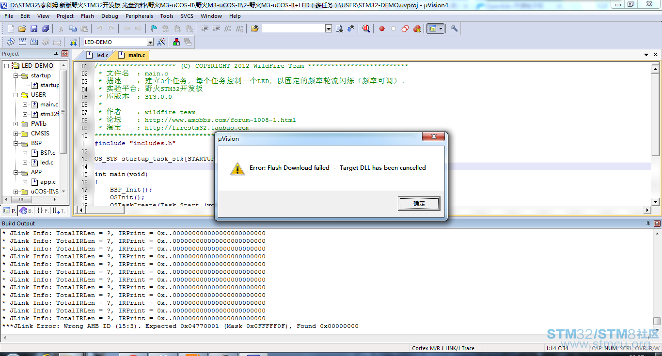Screen dimensions: 662x356
Task: Click the Rebuild all target files icon
Action: pyautogui.click(x=34, y=42)
